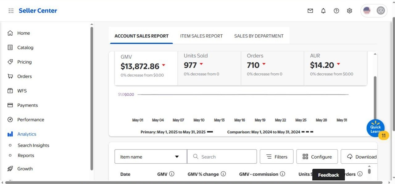
Task: Click the GMV - commission info icon
Action: click(282, 174)
